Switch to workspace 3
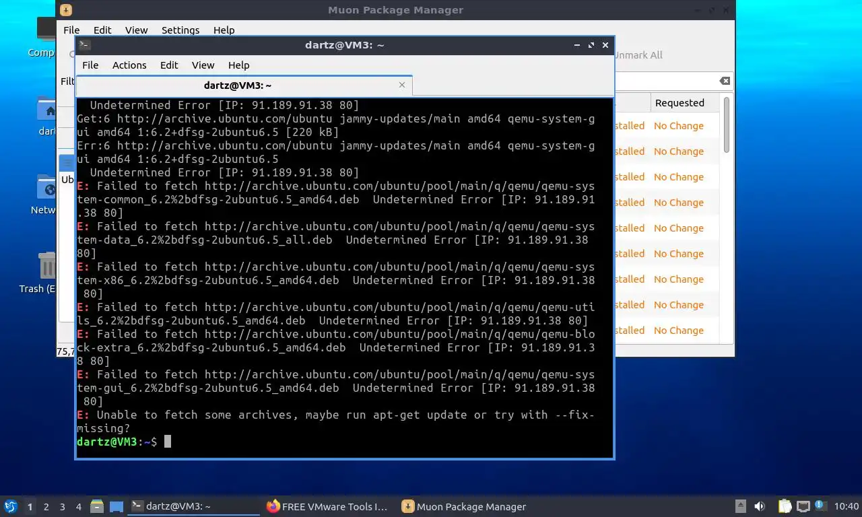The width and height of the screenshot is (862, 517). pos(62,506)
